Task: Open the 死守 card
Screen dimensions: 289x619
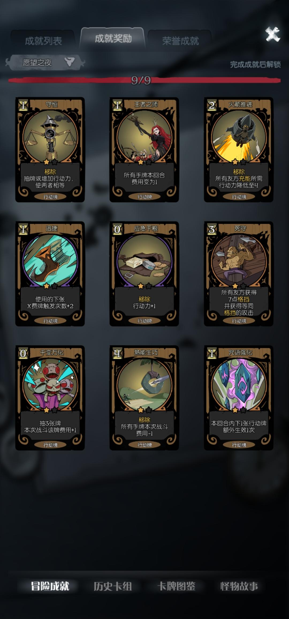Action: (239, 274)
